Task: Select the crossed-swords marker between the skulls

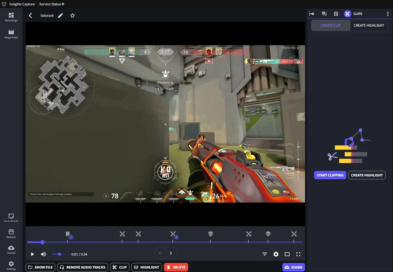Action: point(249,234)
